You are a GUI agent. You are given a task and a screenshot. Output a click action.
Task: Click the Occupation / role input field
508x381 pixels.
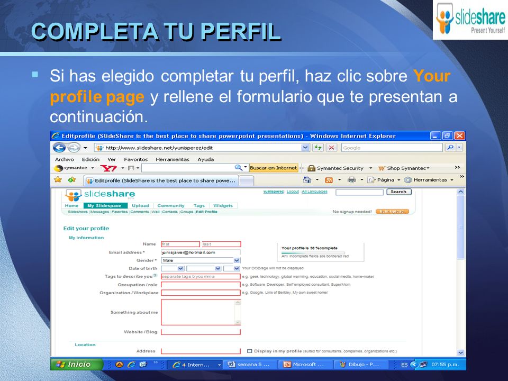tap(201, 285)
